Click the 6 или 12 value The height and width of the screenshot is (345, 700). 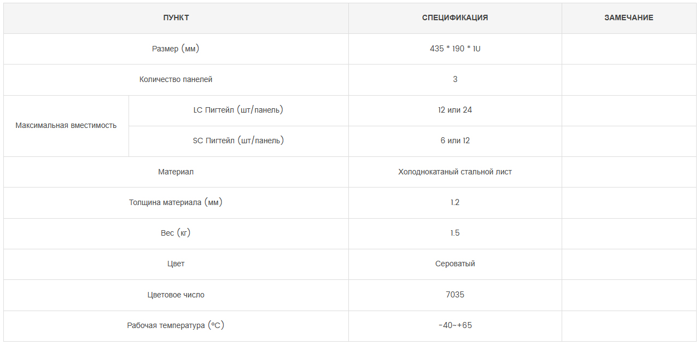pos(455,141)
